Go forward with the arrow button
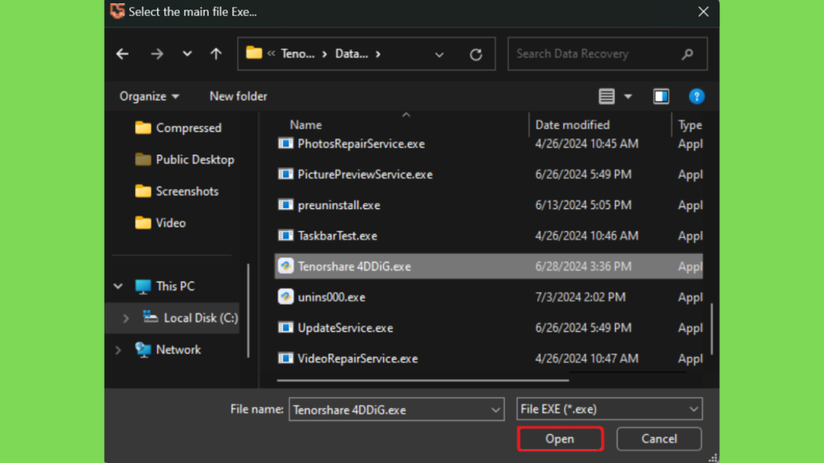The width and height of the screenshot is (824, 463). point(157,54)
